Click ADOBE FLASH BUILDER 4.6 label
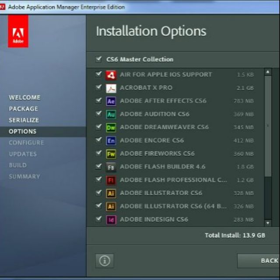Viewport: 280px width, 280px height. point(163,167)
